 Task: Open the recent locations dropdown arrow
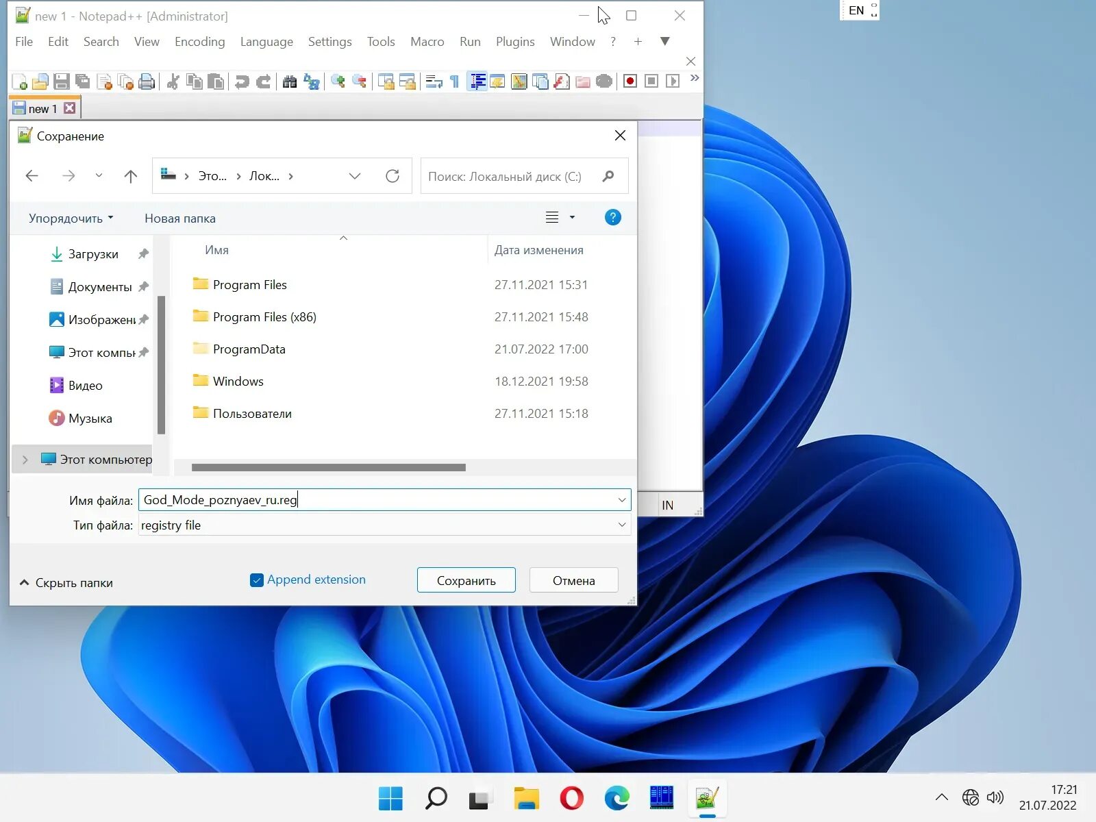pyautogui.click(x=99, y=176)
